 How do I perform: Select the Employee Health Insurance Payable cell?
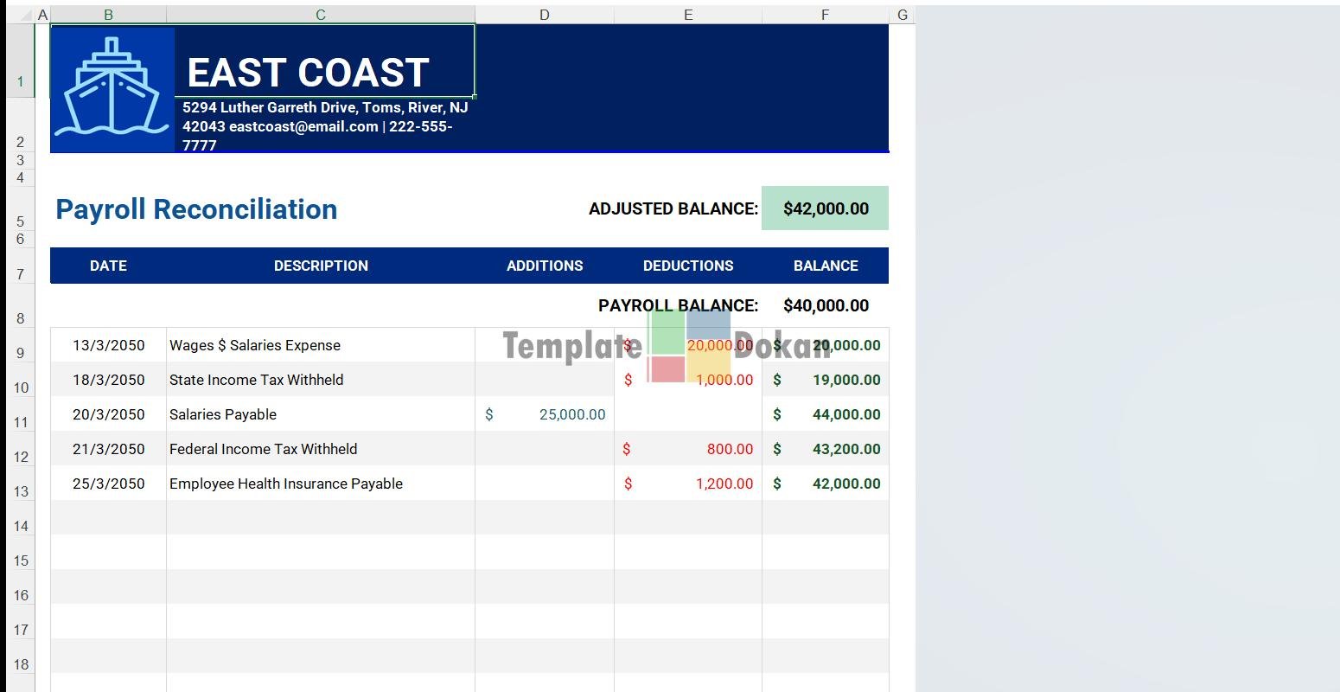click(286, 484)
